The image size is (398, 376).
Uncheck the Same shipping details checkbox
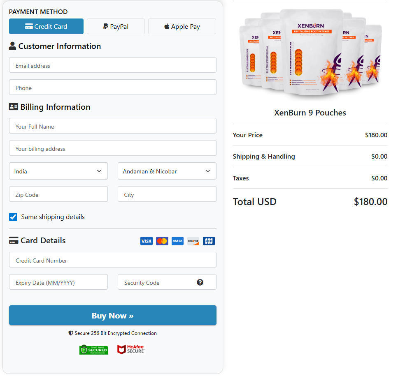point(13,217)
